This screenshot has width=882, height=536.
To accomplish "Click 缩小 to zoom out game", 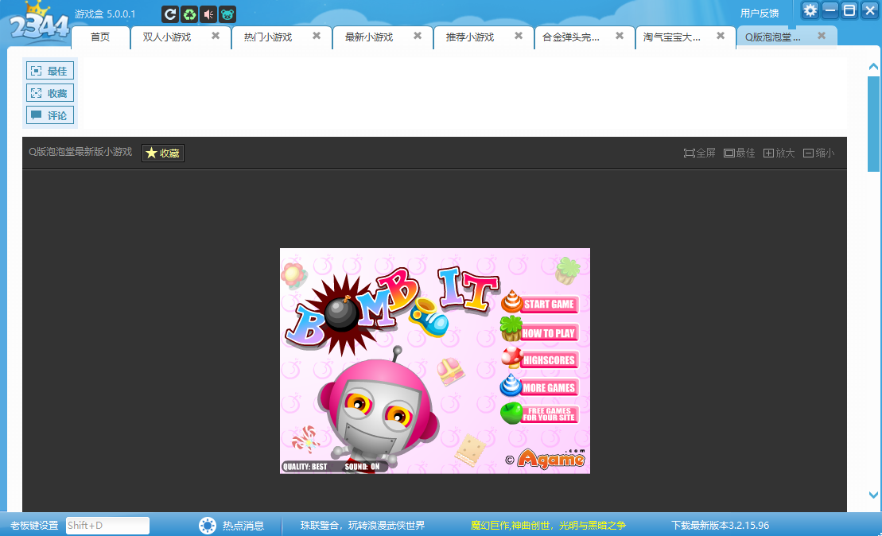I will pos(819,153).
